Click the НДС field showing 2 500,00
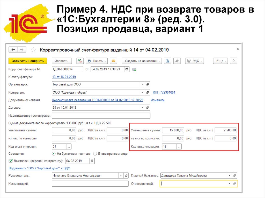 pos(226,130)
